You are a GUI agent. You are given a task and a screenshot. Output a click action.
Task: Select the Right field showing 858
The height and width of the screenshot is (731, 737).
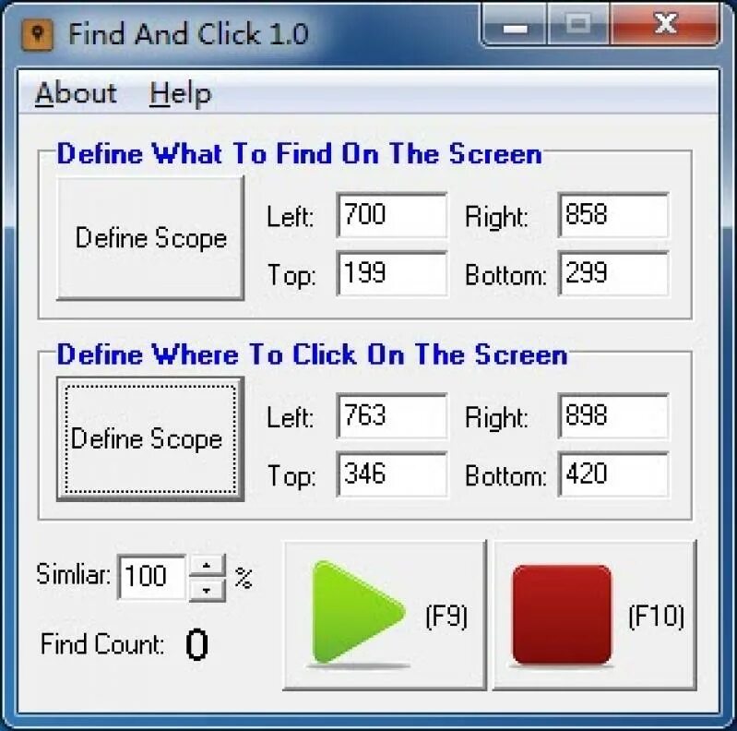[x=613, y=215]
